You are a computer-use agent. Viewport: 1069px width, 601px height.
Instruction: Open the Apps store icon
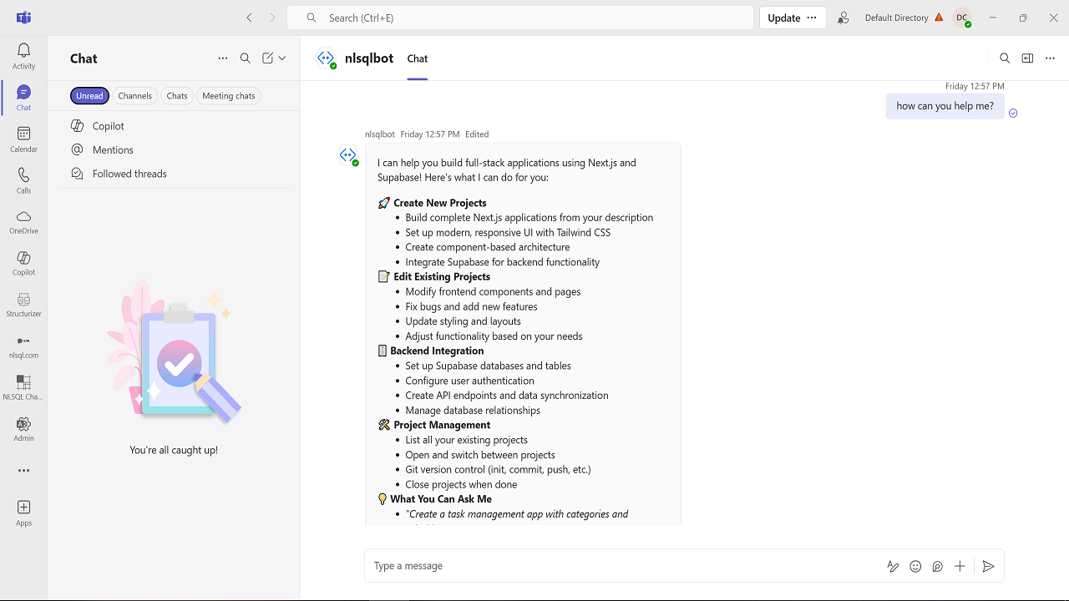(23, 513)
